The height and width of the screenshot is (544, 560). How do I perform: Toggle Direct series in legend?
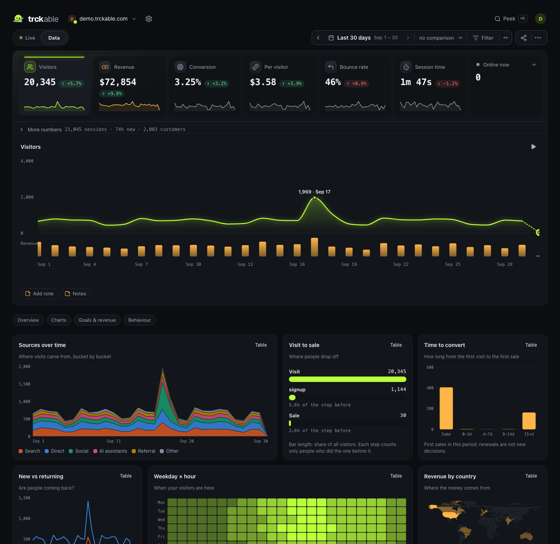pyautogui.click(x=54, y=451)
